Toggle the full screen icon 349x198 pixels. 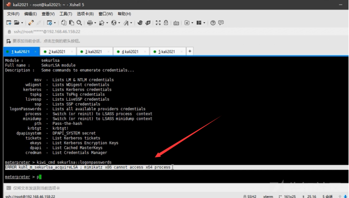coord(158,23)
